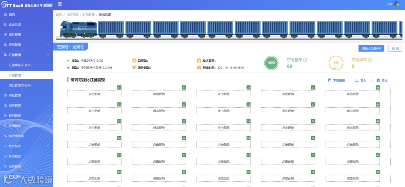Click the timestamp 2021-09-16 09:35:09
This screenshot has height=187, width=405.
231,67
